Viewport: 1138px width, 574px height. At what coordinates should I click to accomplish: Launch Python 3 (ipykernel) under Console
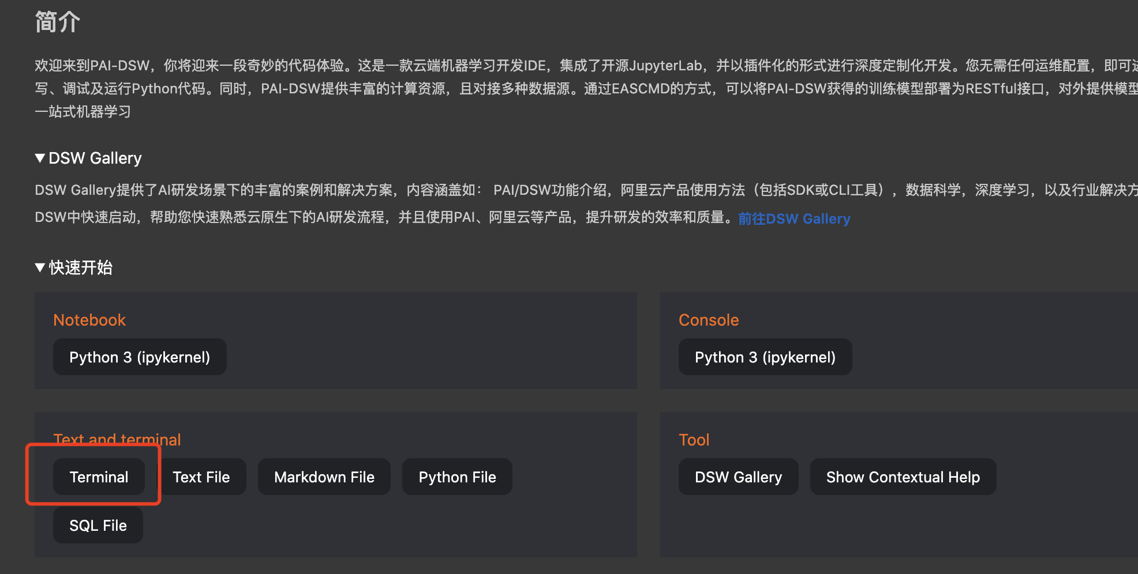pos(765,357)
